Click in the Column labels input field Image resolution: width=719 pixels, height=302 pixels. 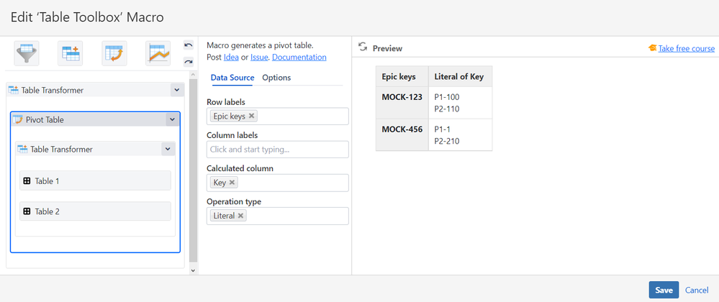coord(277,150)
